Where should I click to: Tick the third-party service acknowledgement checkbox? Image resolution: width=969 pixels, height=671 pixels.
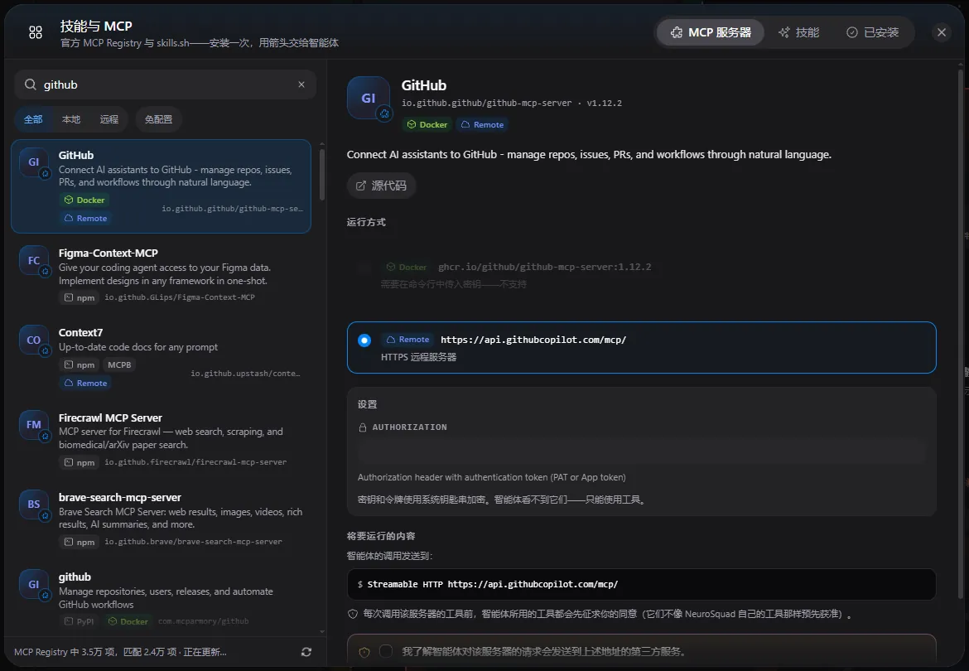(386, 651)
